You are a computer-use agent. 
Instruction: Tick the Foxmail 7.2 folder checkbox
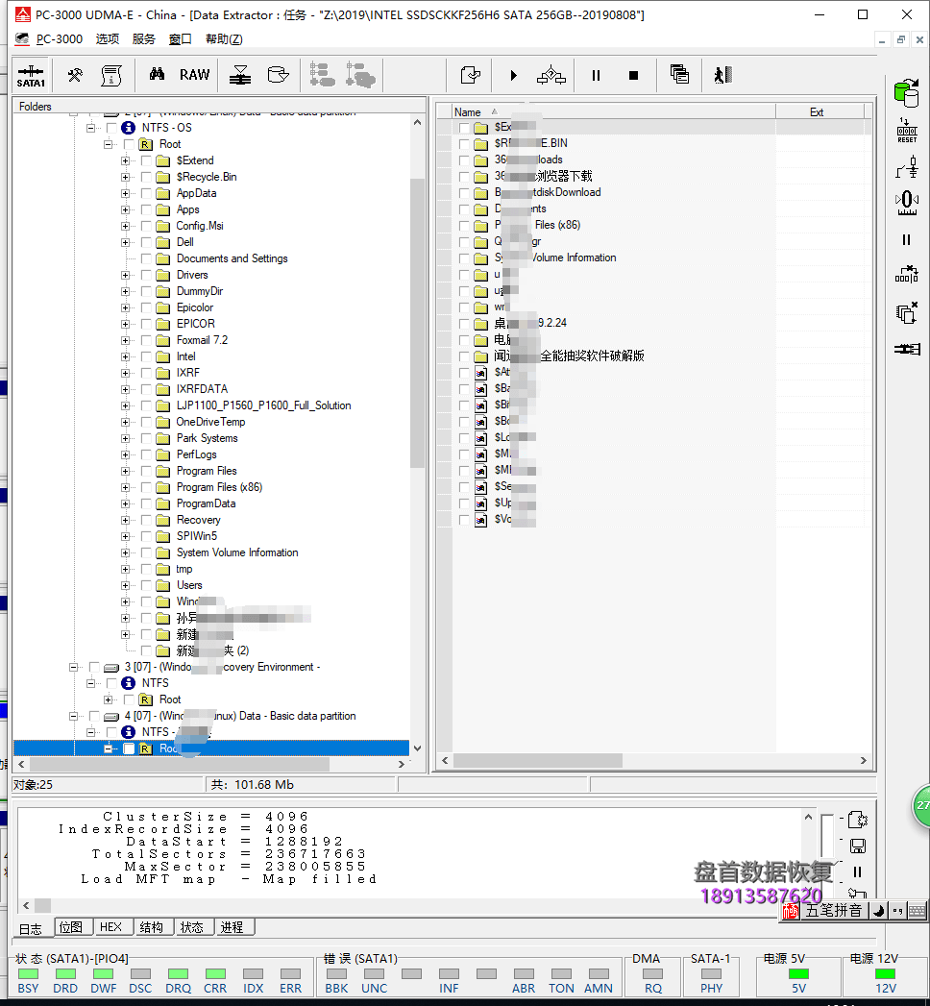(146, 341)
